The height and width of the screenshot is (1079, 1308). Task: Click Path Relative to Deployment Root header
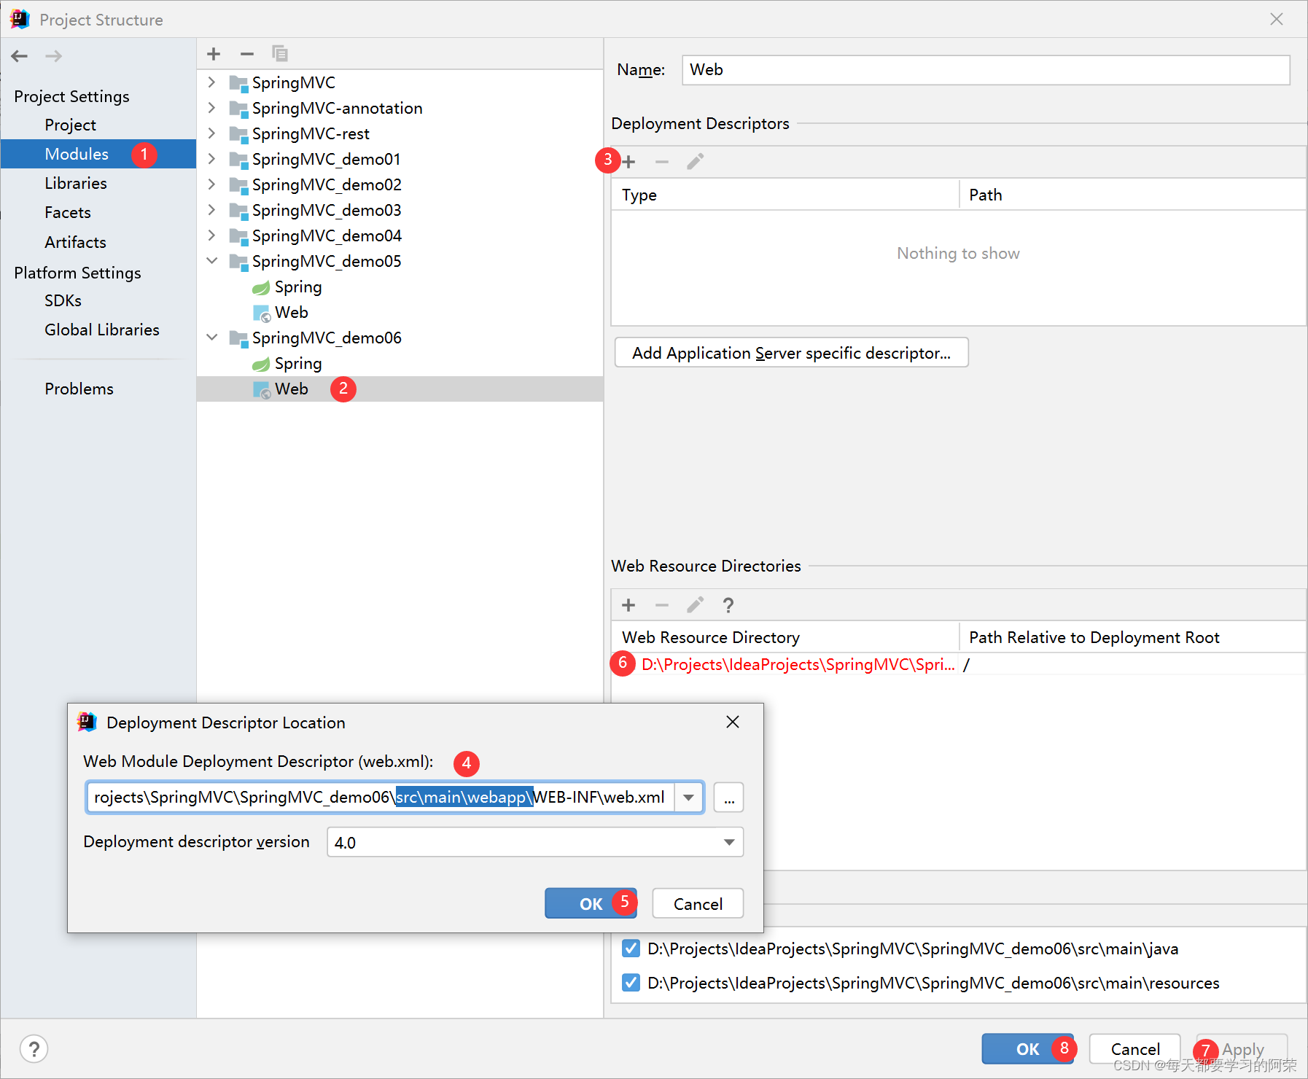click(1132, 637)
